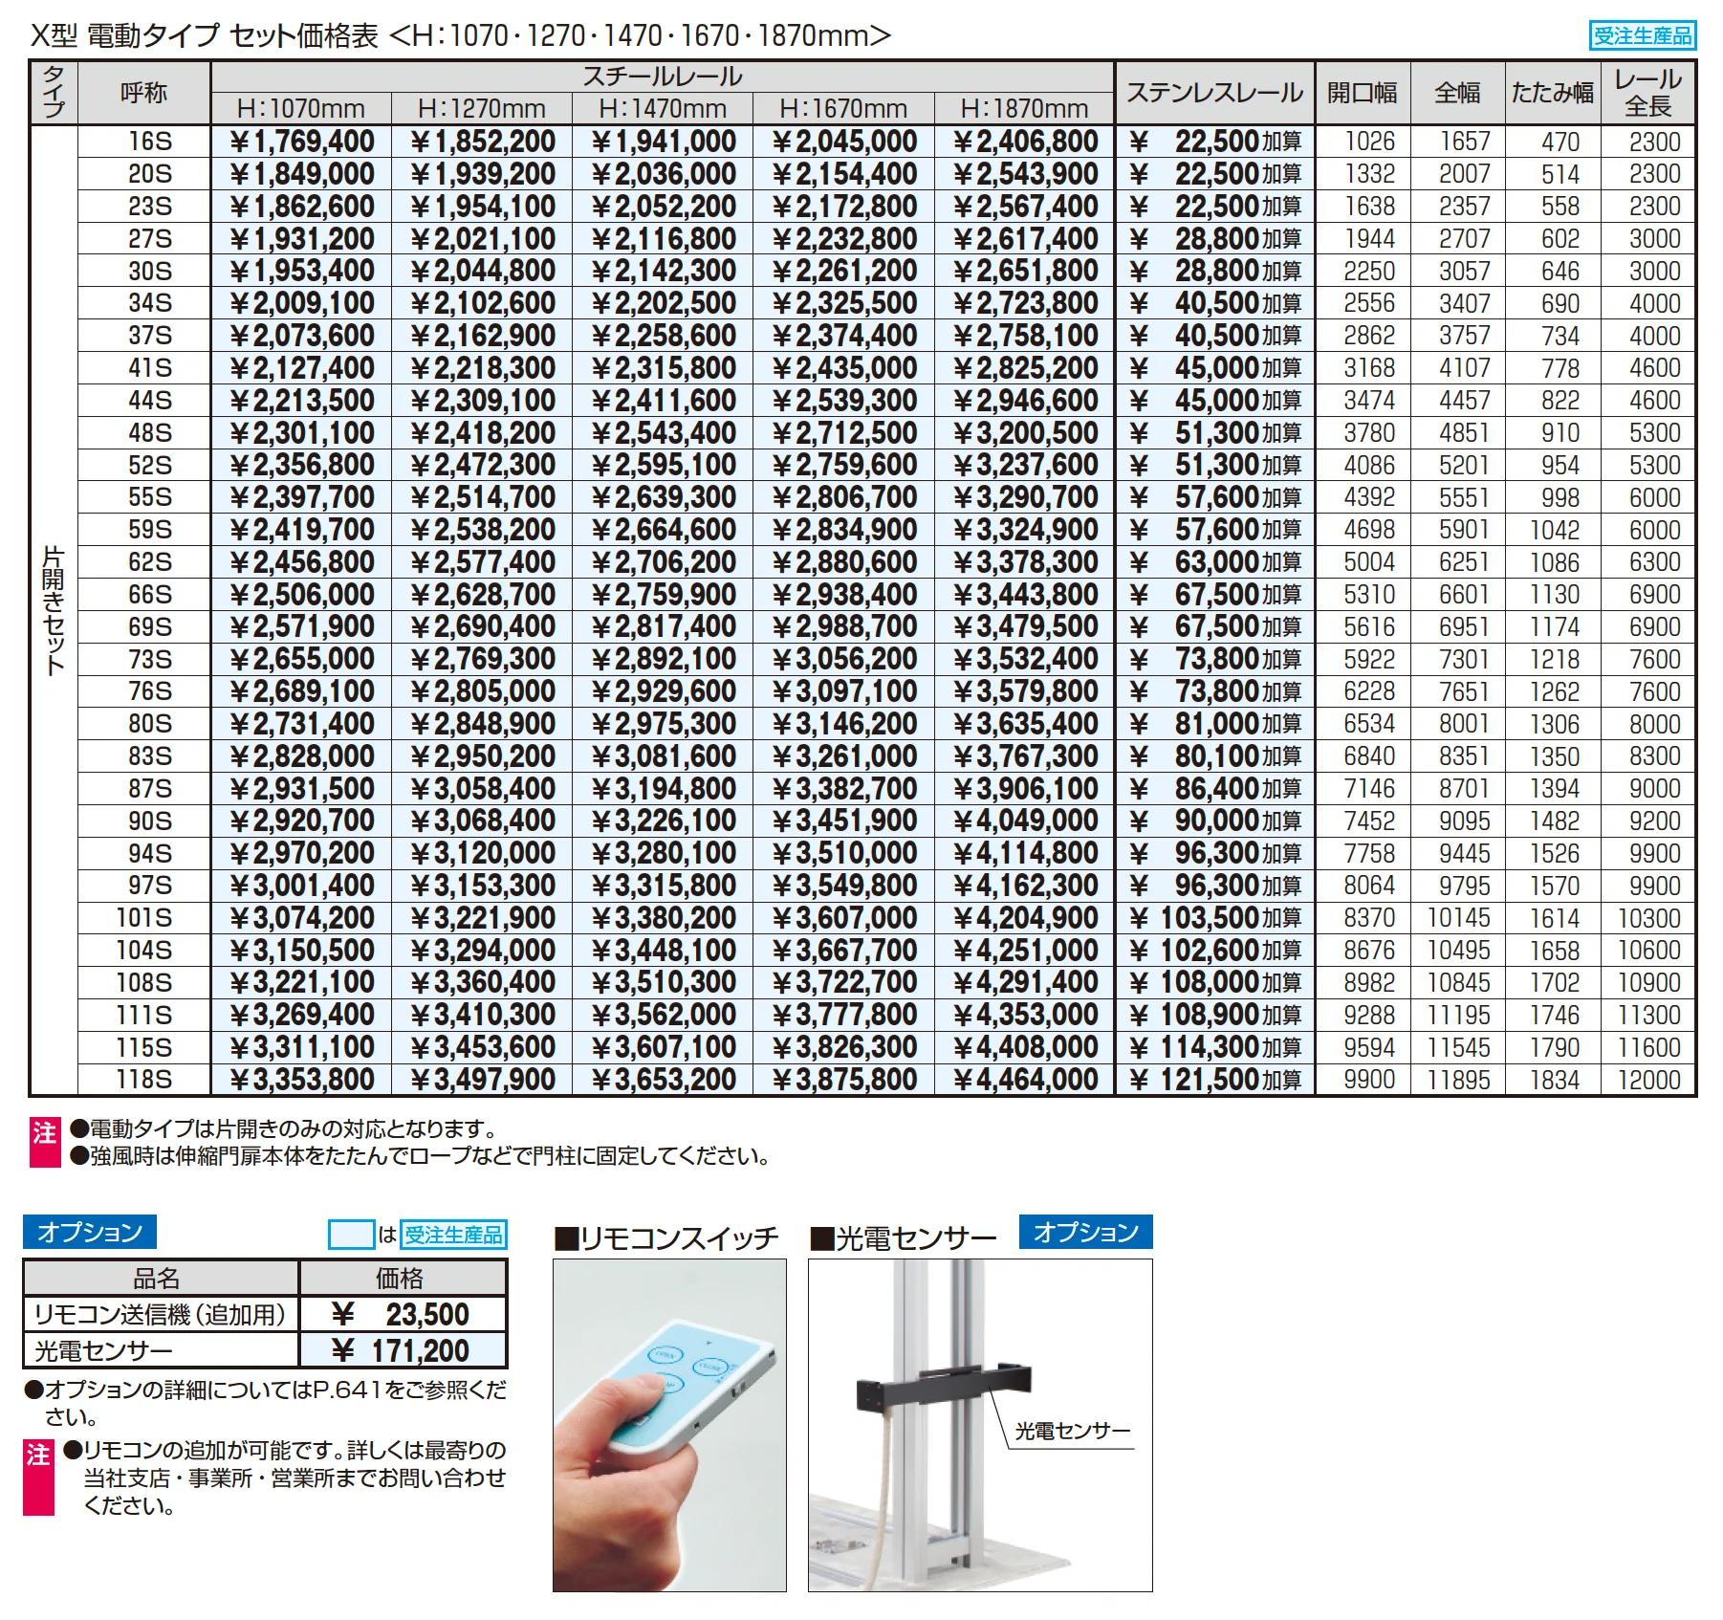Click price ¥2,406,800 in the 16S row

coord(1025,142)
